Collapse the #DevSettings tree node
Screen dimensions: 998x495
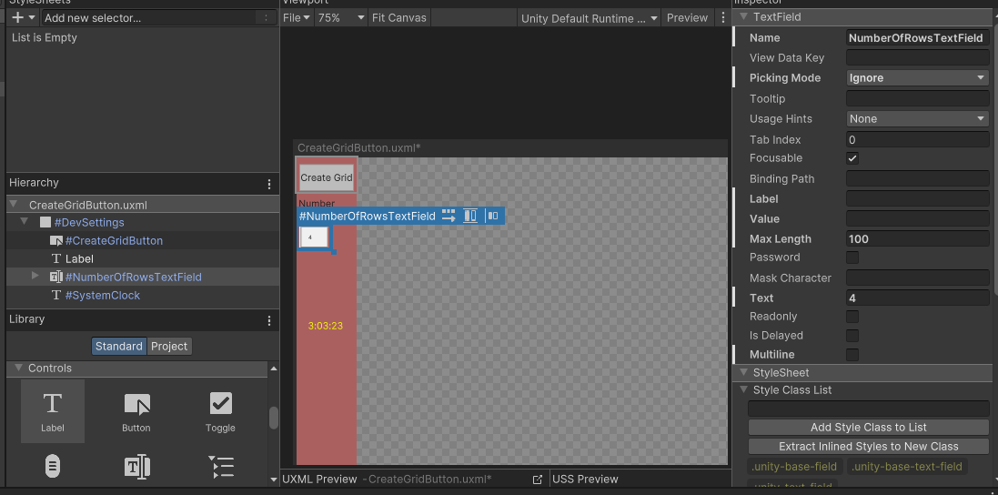(25, 222)
